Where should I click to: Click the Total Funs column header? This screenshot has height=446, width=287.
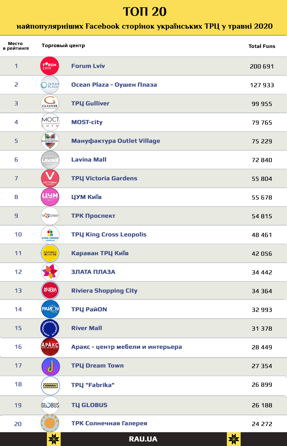pyautogui.click(x=262, y=46)
